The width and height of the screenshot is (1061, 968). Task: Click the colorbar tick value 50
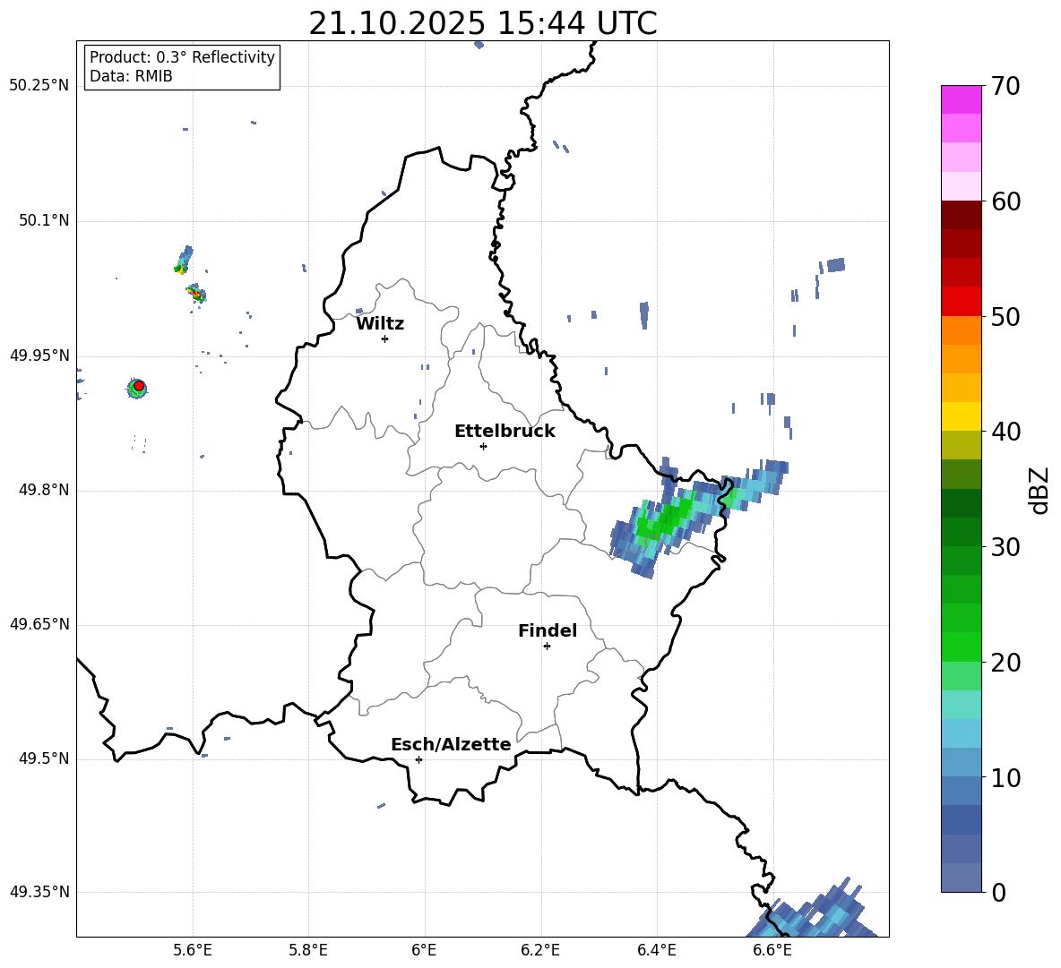[1005, 316]
